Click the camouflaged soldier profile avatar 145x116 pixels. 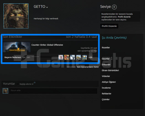[16, 16]
